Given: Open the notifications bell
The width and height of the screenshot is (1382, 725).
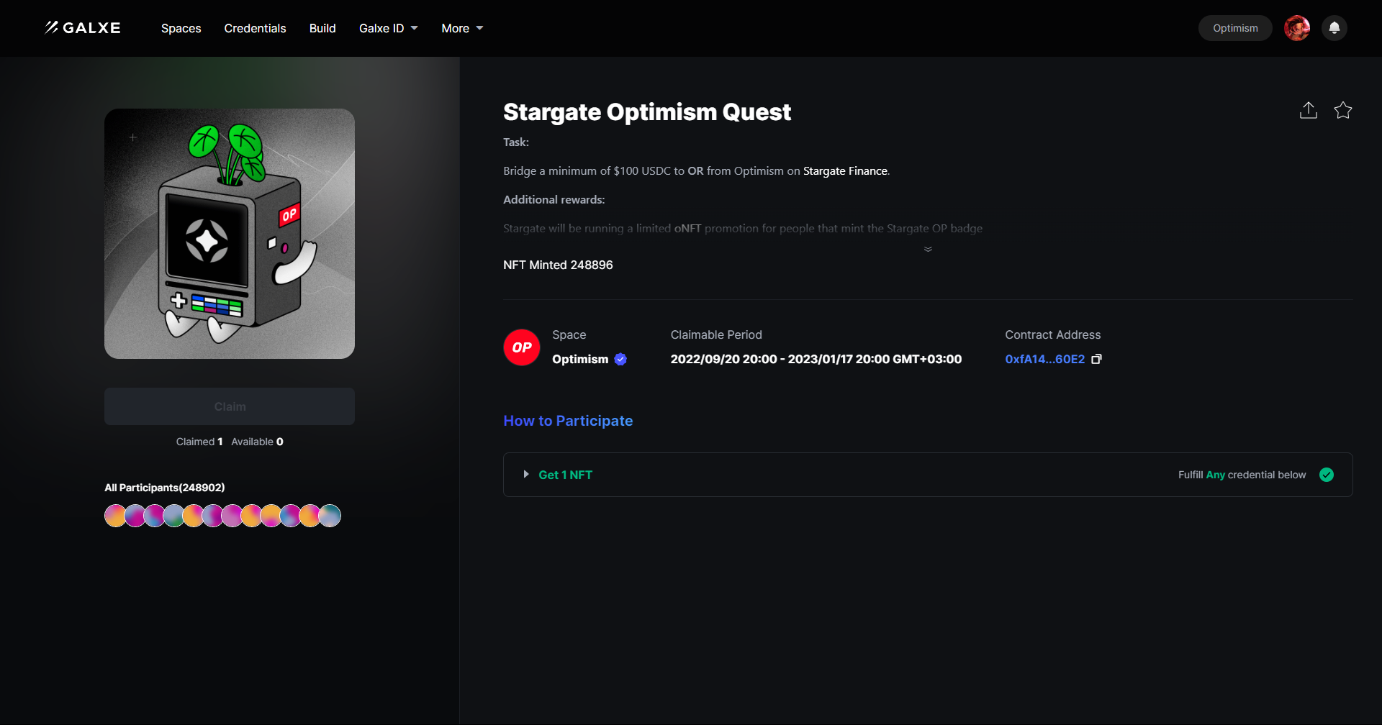Looking at the screenshot, I should 1334,28.
